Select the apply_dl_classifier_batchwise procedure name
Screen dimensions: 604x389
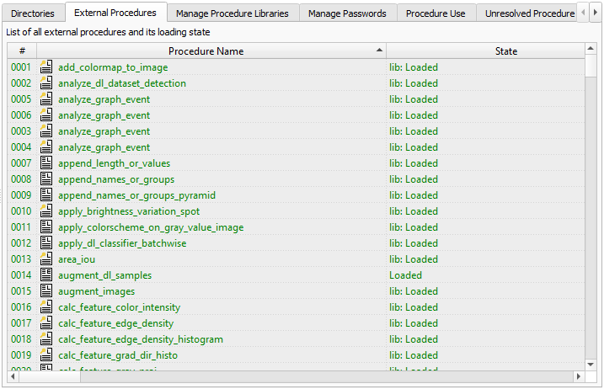(x=122, y=243)
